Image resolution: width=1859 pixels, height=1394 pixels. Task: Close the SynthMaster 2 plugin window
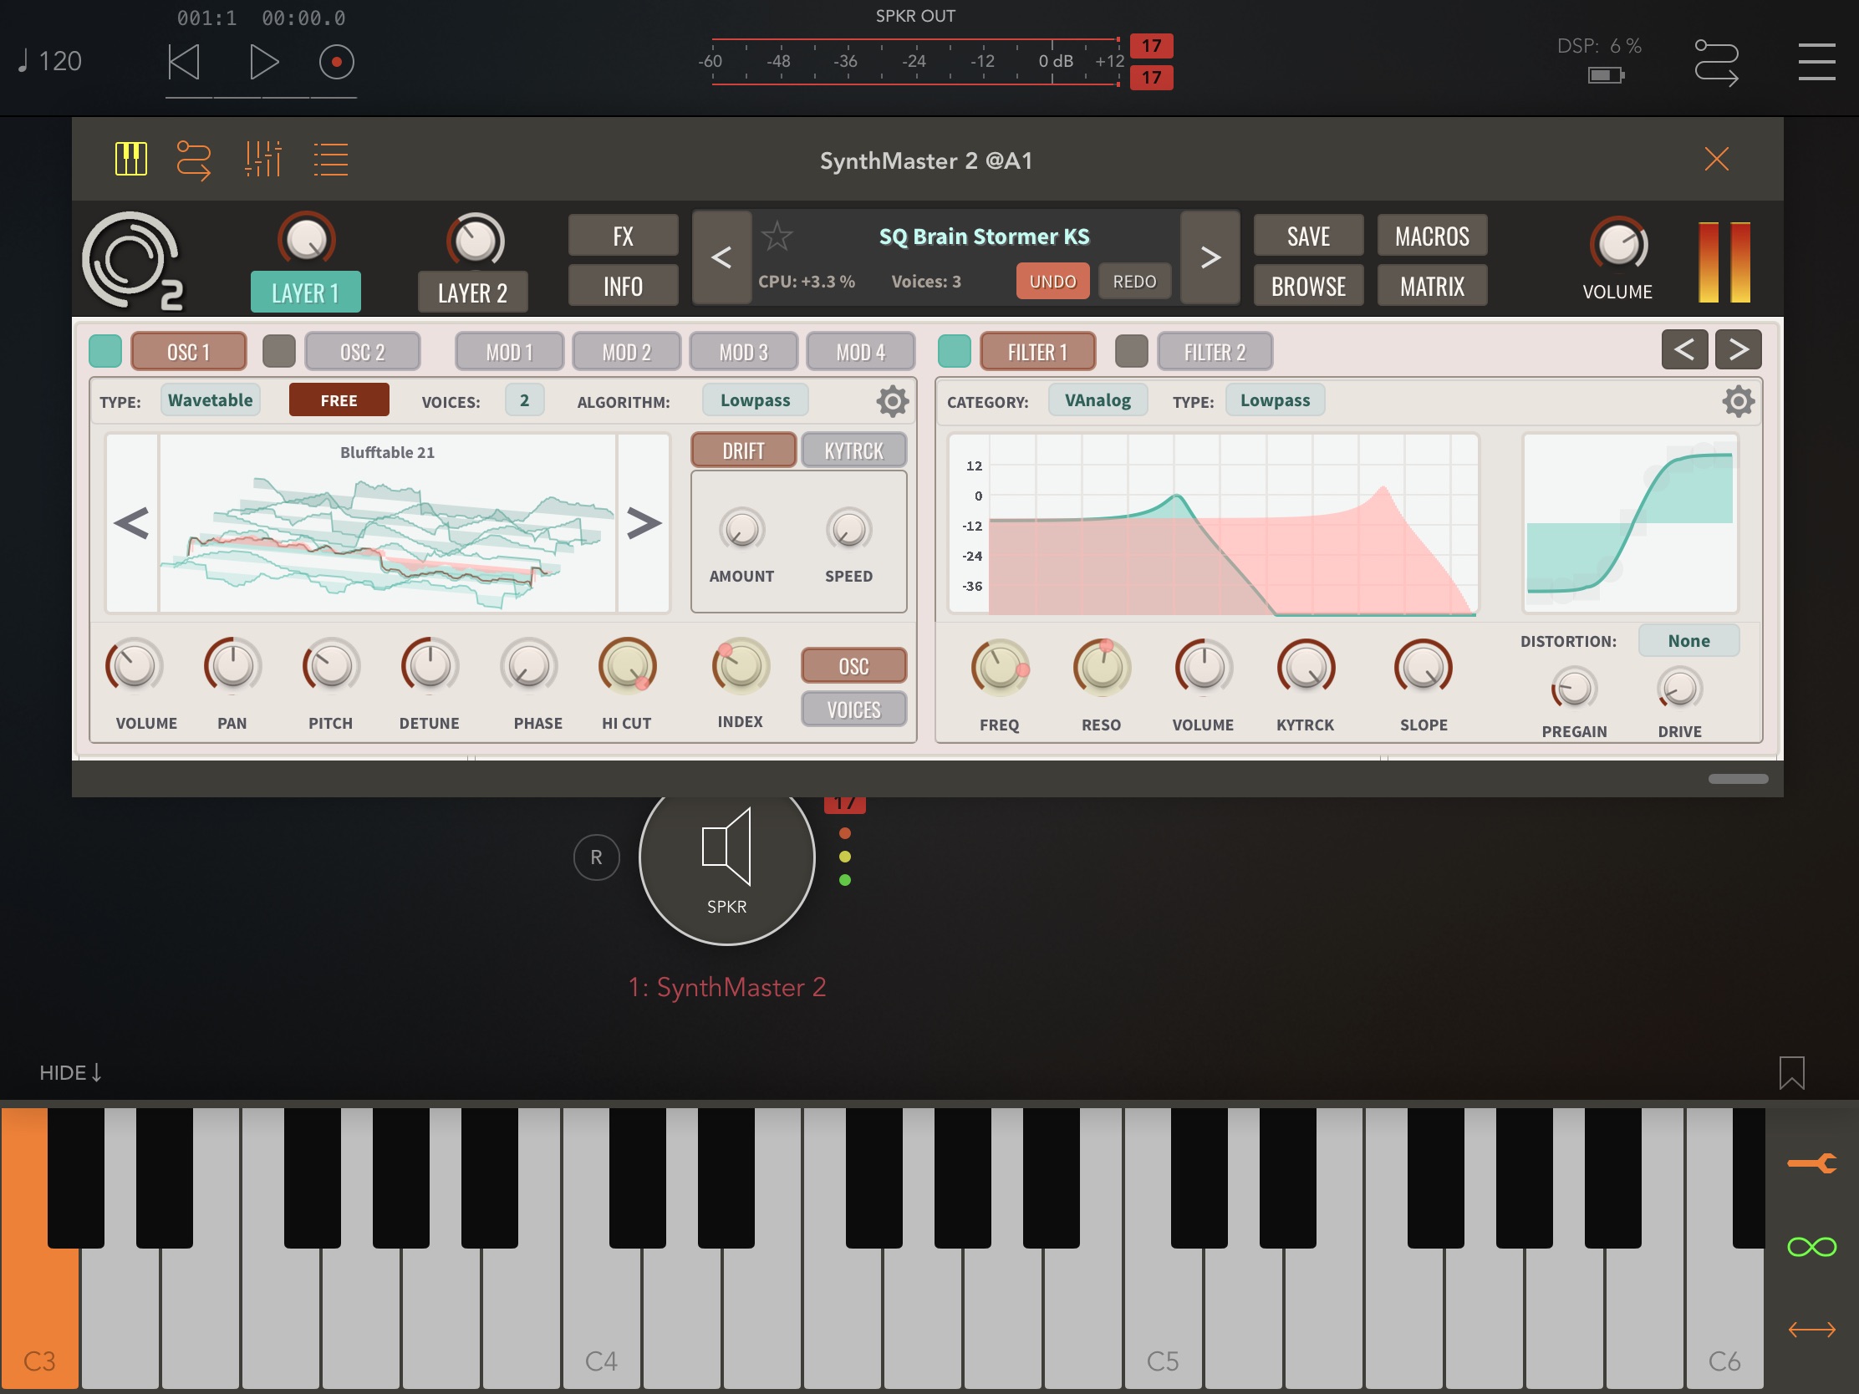click(1716, 159)
